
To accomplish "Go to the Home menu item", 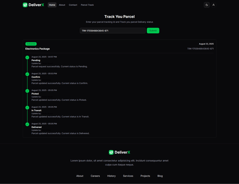I will pos(52,5).
